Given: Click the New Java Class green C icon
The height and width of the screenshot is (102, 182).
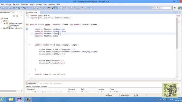Looking at the screenshot, I should [x=38, y=8].
